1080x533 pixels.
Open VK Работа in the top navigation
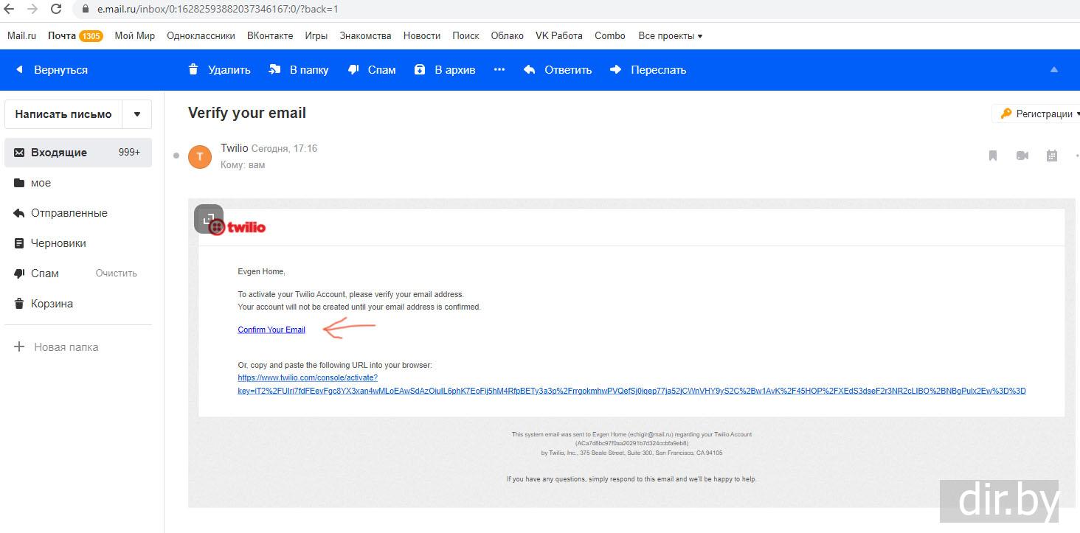coord(559,35)
